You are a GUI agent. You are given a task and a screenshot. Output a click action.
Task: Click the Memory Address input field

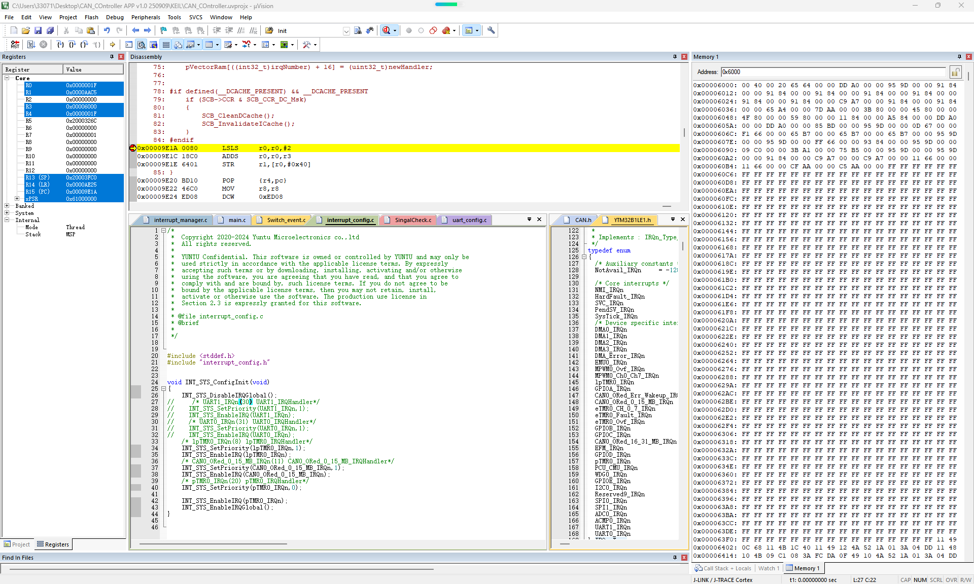click(x=833, y=72)
